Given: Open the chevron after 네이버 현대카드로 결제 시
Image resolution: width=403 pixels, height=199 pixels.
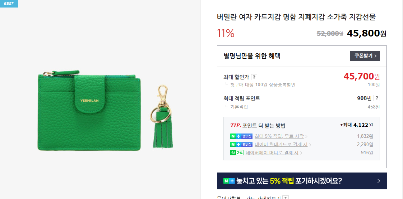Looking at the screenshot, I should (x=310, y=145).
